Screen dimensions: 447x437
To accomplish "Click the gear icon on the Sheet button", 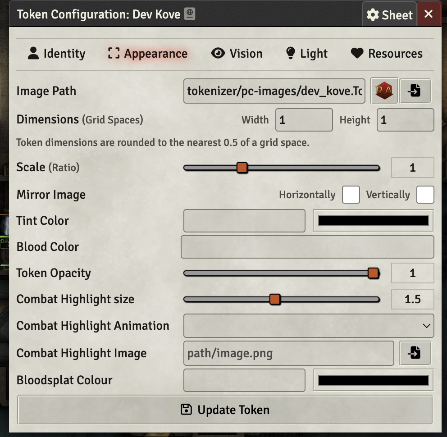I will point(373,14).
